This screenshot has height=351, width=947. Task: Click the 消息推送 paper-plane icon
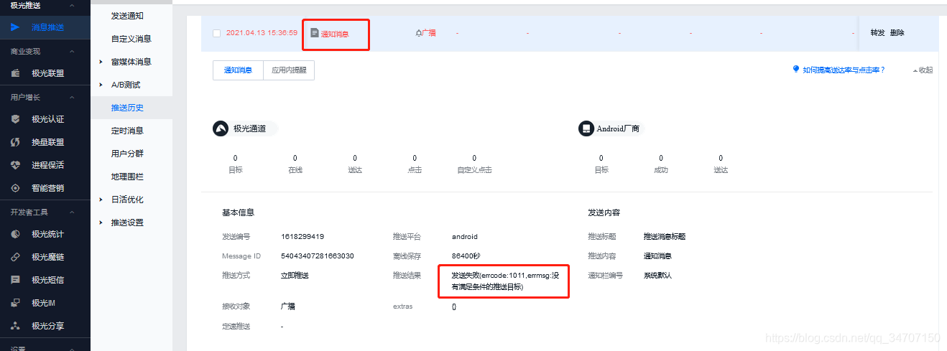pyautogui.click(x=14, y=27)
